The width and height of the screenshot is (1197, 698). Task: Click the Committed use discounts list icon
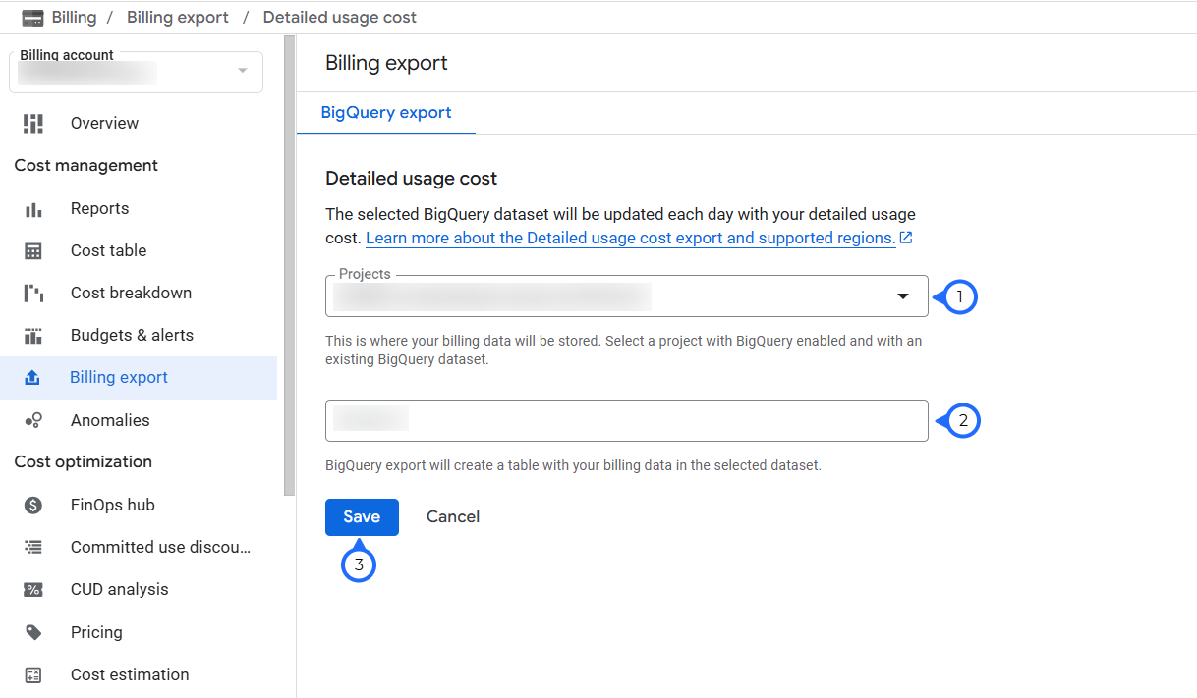coord(33,547)
